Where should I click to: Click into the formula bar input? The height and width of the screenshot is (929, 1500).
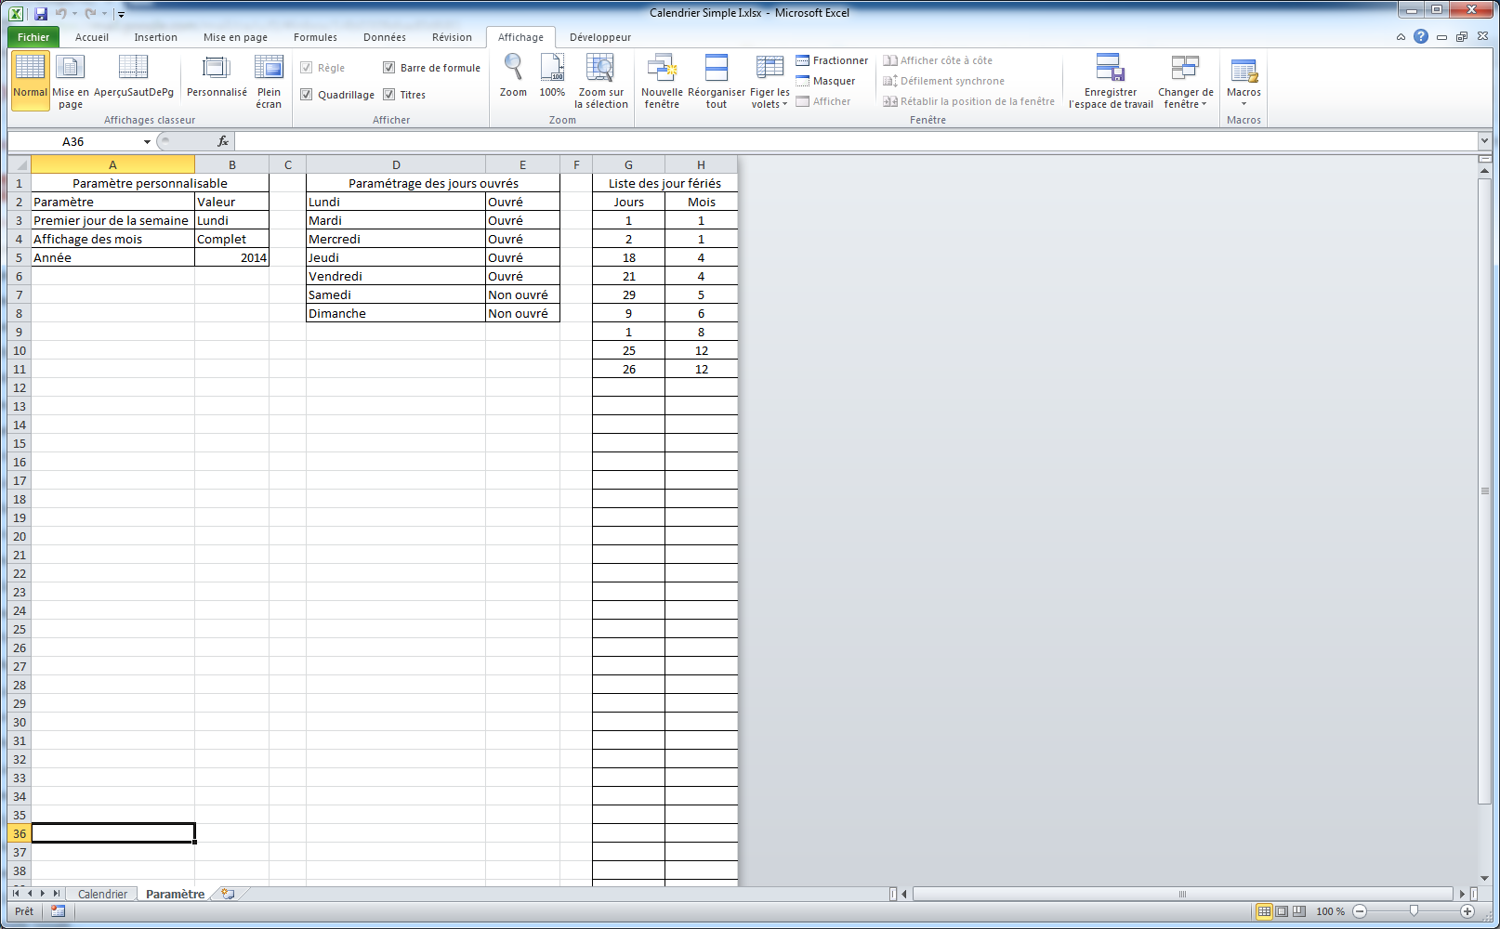pos(855,141)
